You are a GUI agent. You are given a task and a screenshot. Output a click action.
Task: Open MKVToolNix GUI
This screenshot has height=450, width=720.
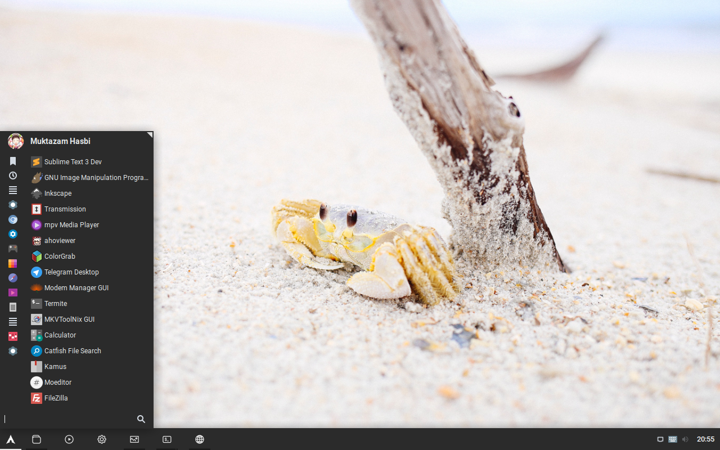coord(90,319)
